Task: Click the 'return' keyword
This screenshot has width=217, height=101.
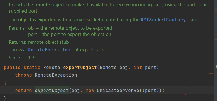Action: tap(23, 91)
